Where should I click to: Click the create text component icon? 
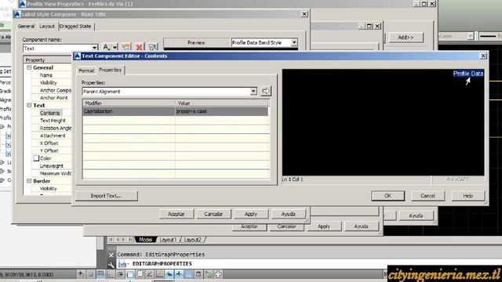tap(107, 47)
